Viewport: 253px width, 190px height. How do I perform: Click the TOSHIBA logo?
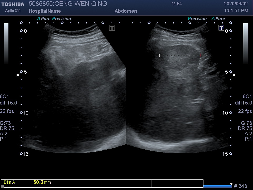pyautogui.click(x=13, y=4)
